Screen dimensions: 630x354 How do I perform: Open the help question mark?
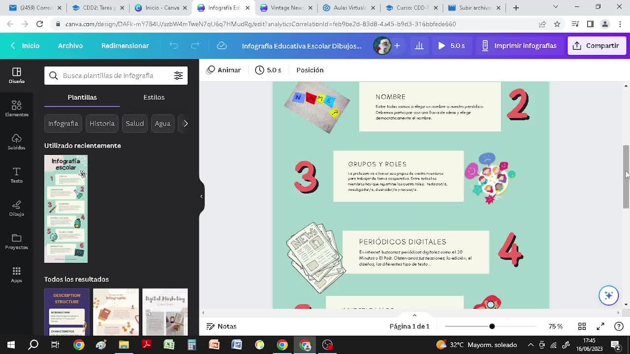point(619,326)
